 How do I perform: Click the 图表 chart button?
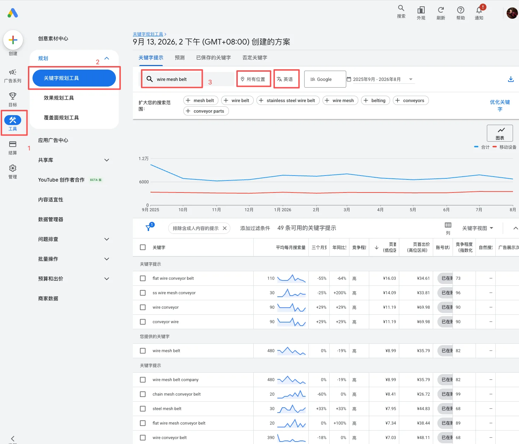[500, 133]
